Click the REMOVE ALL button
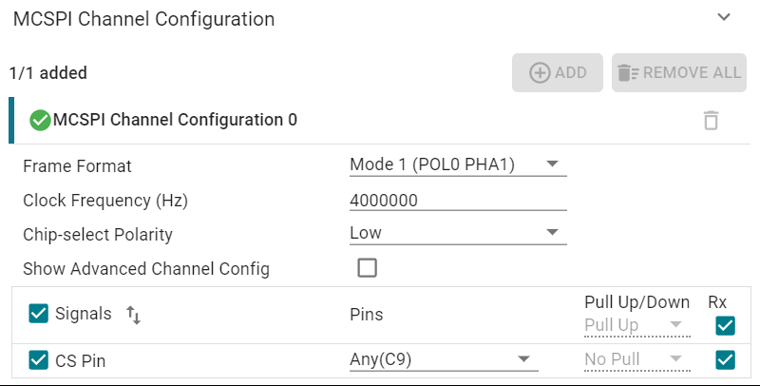Screen dimensions: 760x386 (x=678, y=72)
